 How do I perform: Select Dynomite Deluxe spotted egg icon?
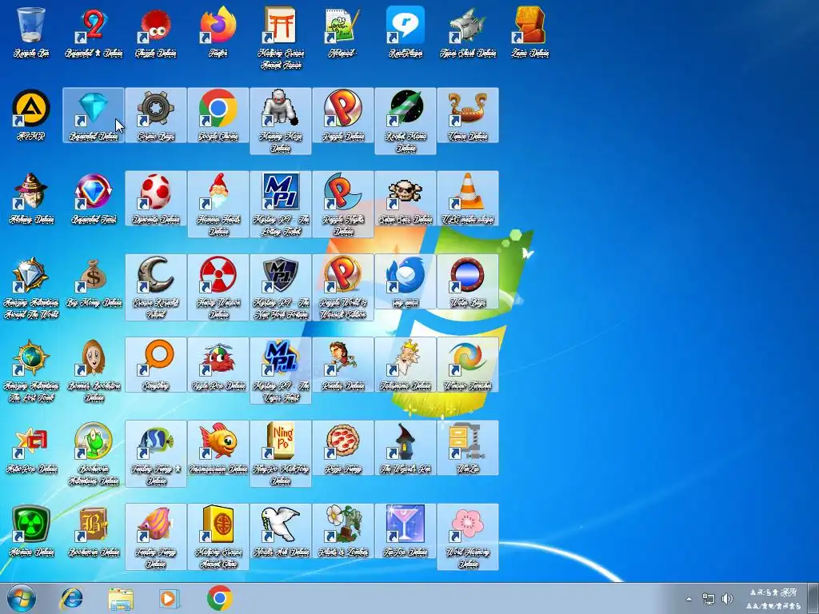click(156, 198)
